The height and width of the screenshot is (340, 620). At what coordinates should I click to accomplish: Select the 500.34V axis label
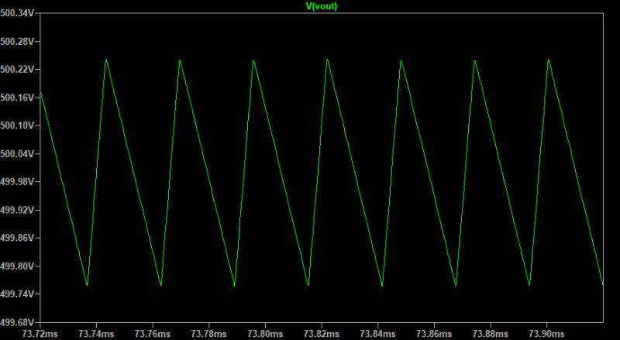17,13
